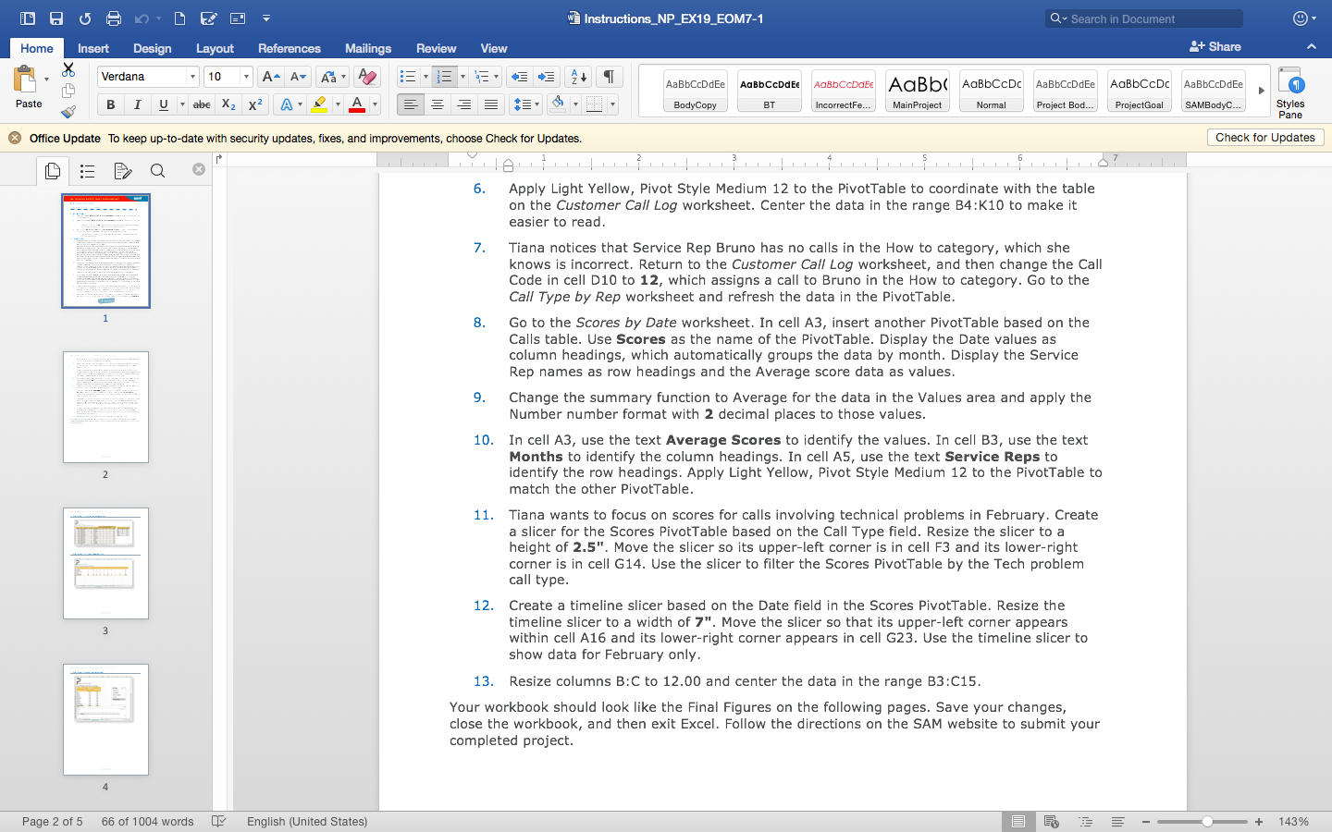Open the Search icon in the sidebar
Viewport: 1332px width, 832px height.
pyautogui.click(x=157, y=171)
